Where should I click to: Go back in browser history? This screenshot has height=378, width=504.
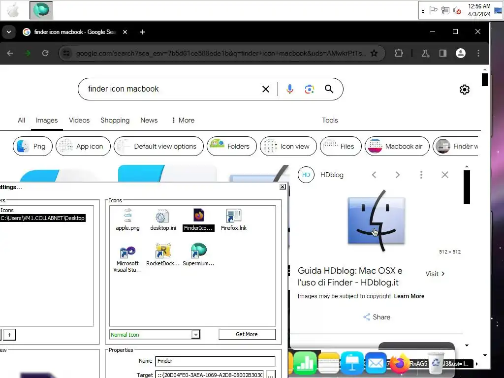pyautogui.click(x=10, y=53)
